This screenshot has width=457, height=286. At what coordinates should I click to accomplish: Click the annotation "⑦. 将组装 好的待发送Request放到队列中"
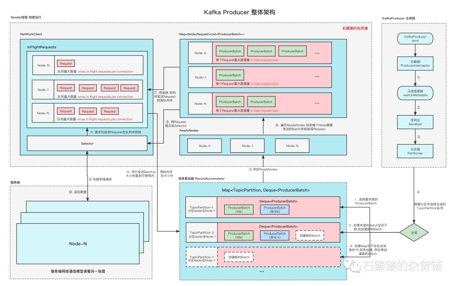[165, 96]
